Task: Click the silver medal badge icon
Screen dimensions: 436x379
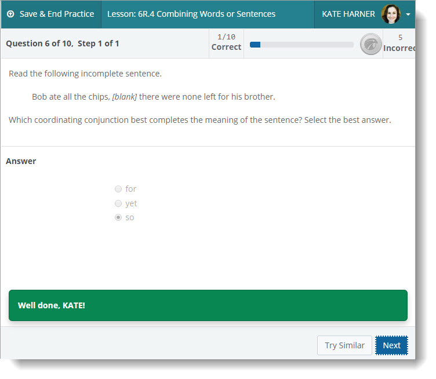Action: 370,44
